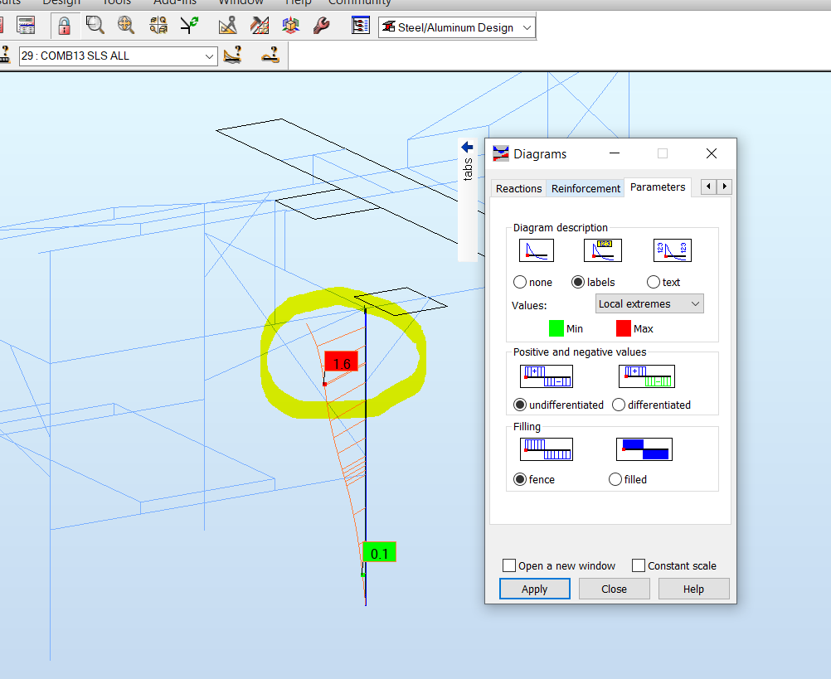The height and width of the screenshot is (679, 831).
Task: Select the zoom window magnifier tool
Action: 95,25
